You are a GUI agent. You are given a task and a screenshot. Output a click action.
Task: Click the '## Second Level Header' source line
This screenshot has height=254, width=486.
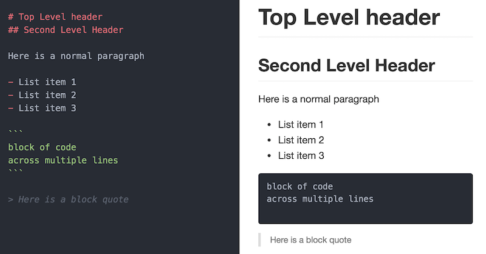click(66, 30)
